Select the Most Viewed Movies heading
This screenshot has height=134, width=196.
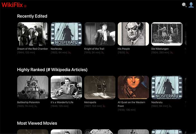pyautogui.click(x=37, y=123)
